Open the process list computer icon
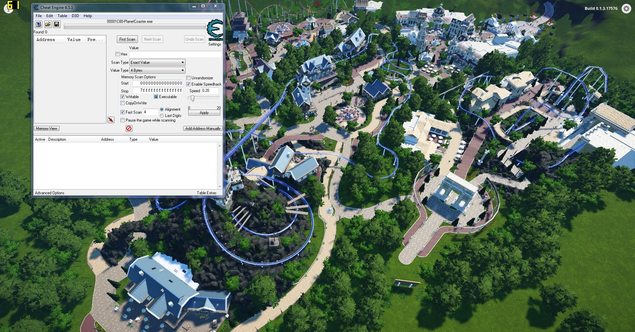Viewport: 635px width, 332px height. pyautogui.click(x=38, y=24)
